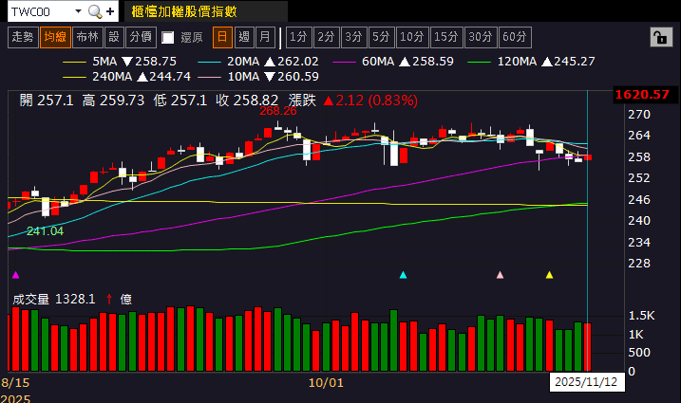Click the red 1620.57 price tag
The image size is (681, 403).
pyautogui.click(x=642, y=95)
